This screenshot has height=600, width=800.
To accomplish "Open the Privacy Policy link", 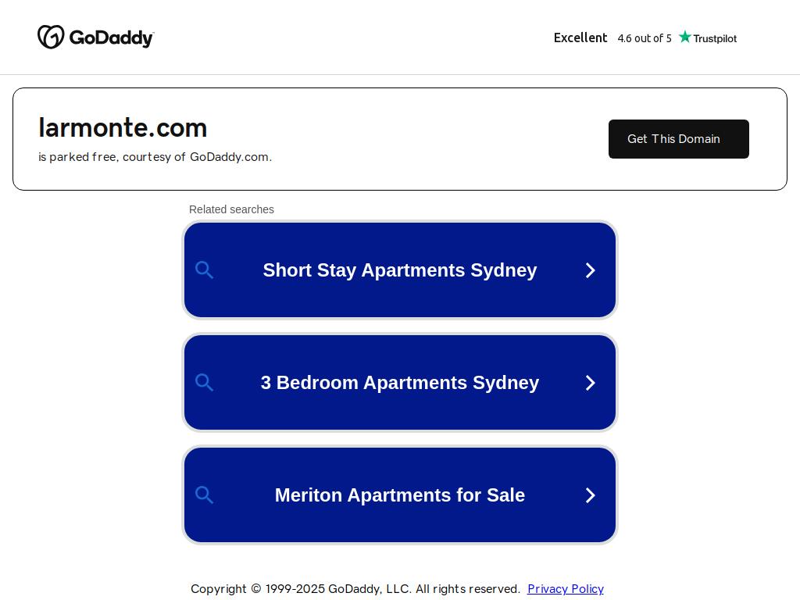I will 566,589.
